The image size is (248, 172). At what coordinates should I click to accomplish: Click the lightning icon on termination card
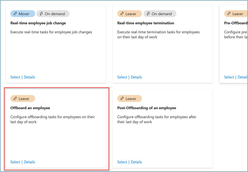[x=148, y=14]
